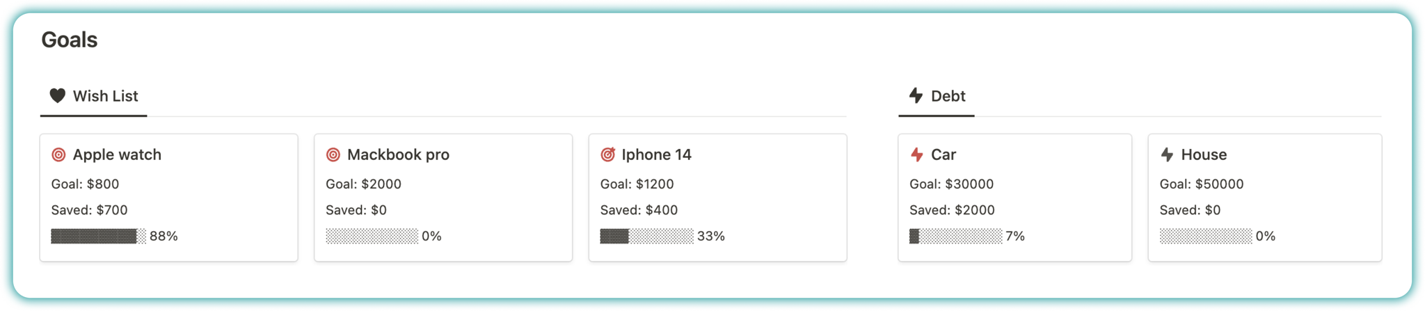The height and width of the screenshot is (311, 1425).
Task: Click the target icon on Apple watch card
Action: [x=58, y=154]
